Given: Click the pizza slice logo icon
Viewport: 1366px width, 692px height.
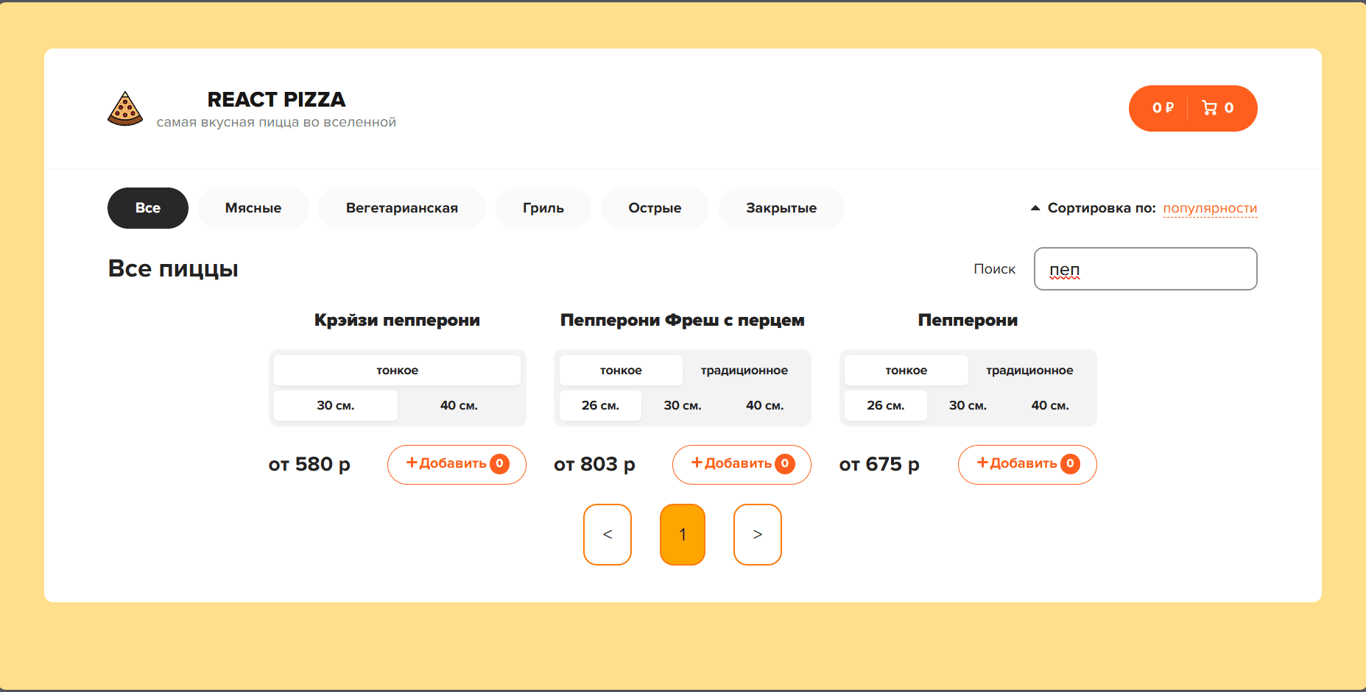Looking at the screenshot, I should tap(125, 109).
